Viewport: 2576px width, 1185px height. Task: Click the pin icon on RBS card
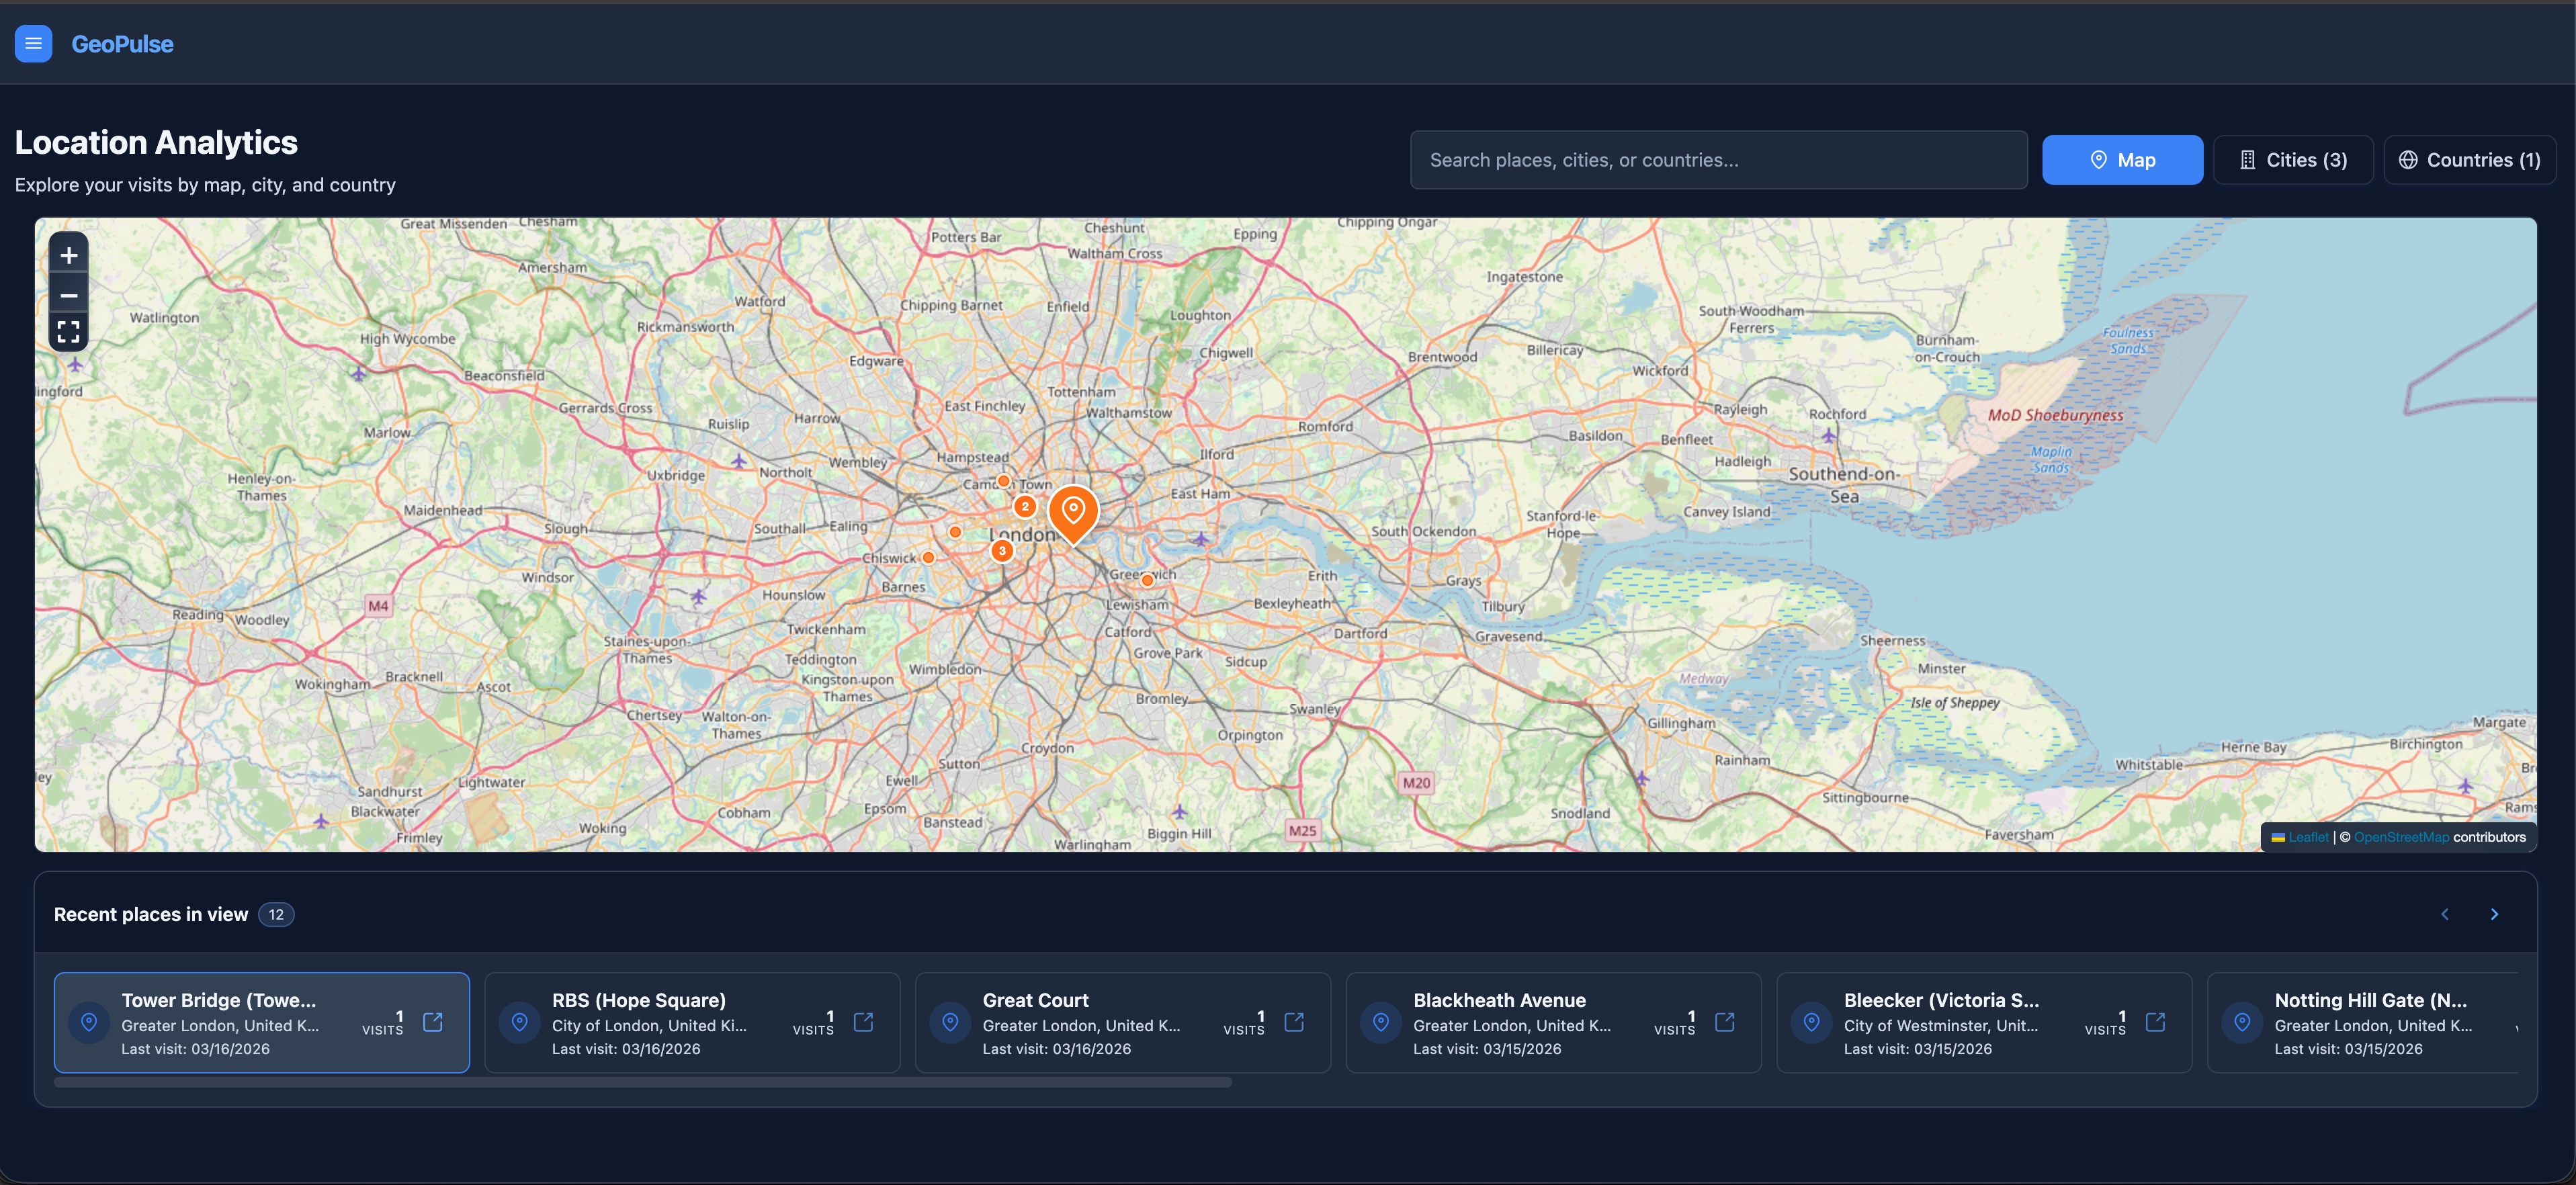[x=520, y=1022]
